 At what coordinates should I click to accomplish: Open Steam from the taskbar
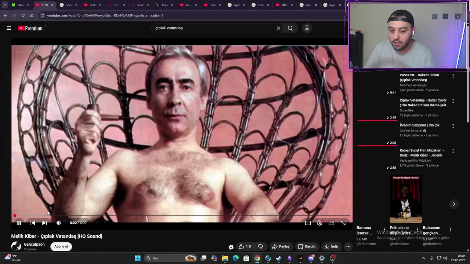[278, 258]
